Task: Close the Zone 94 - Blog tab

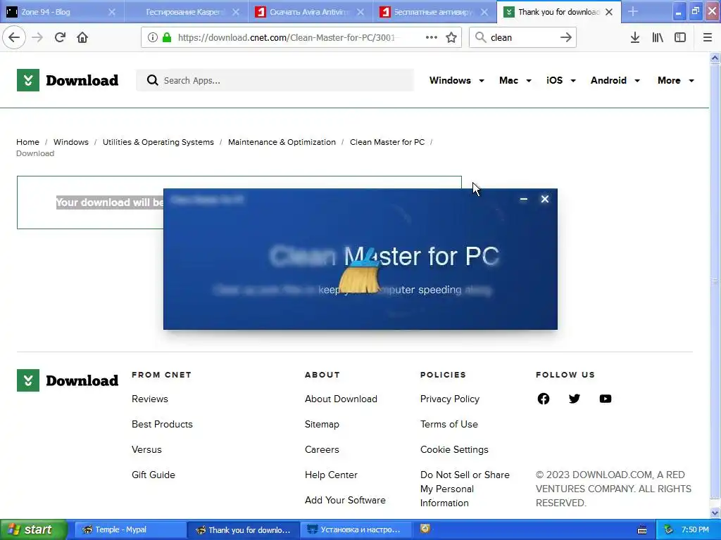Action: coord(112,12)
